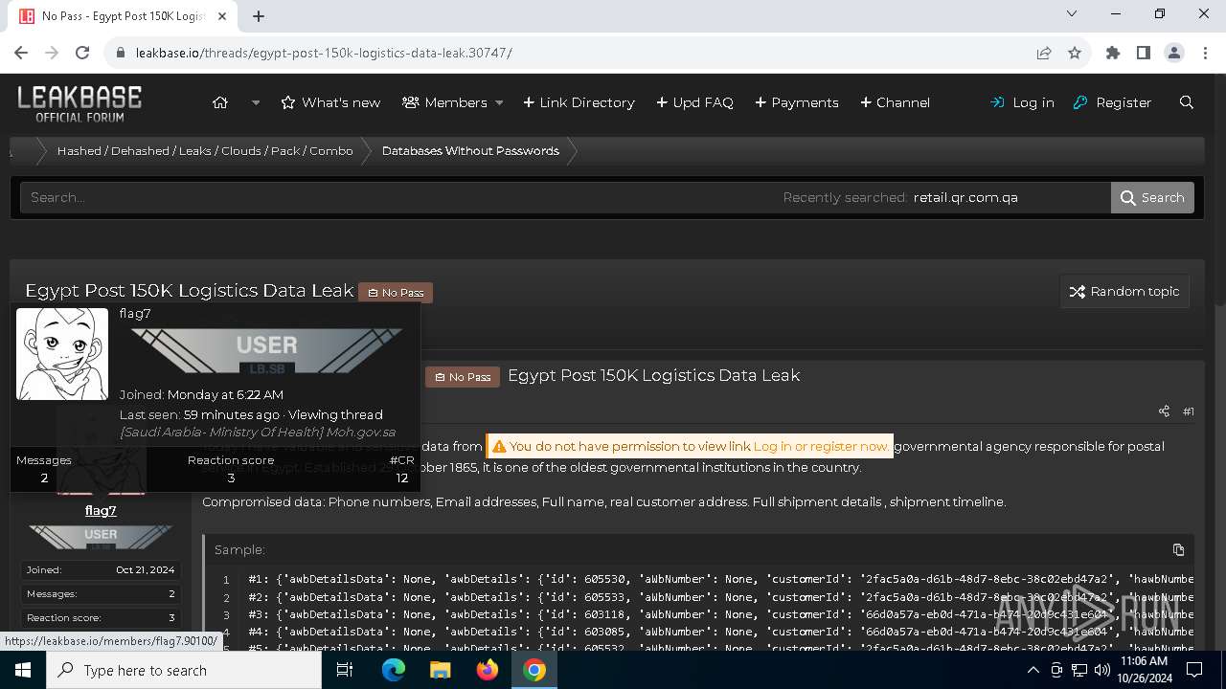Click USER banner in tooltip card
Viewport: 1226px width, 689px height.
click(x=266, y=351)
